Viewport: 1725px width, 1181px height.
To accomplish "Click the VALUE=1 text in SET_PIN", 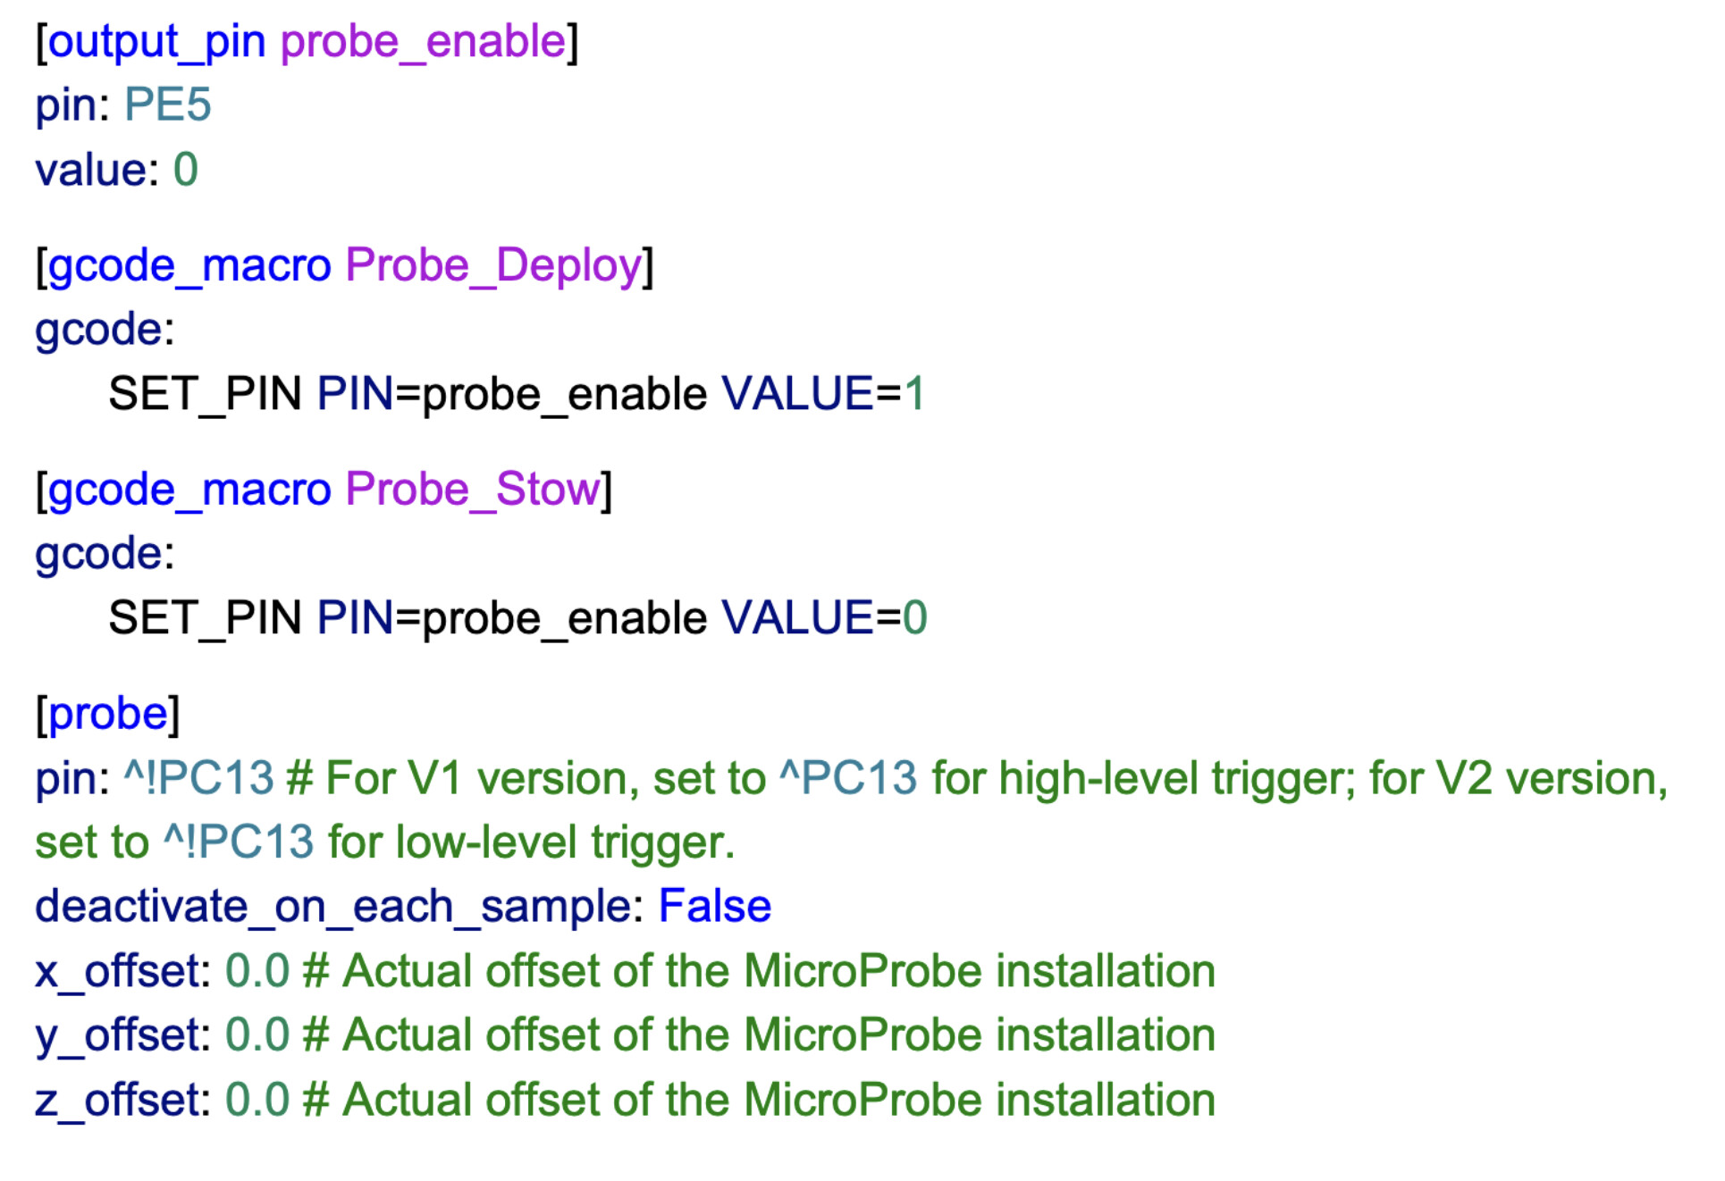I will click(823, 394).
